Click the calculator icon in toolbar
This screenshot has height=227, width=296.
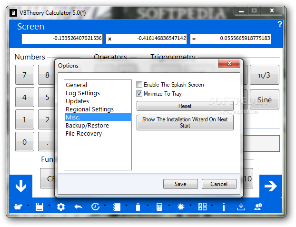pyautogui.click(x=159, y=207)
